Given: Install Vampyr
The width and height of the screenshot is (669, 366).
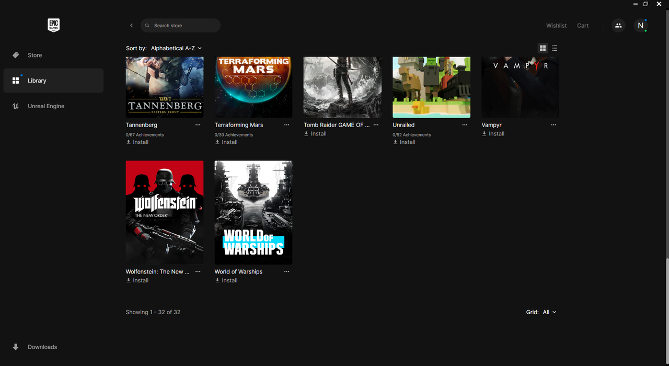Looking at the screenshot, I should pyautogui.click(x=493, y=134).
